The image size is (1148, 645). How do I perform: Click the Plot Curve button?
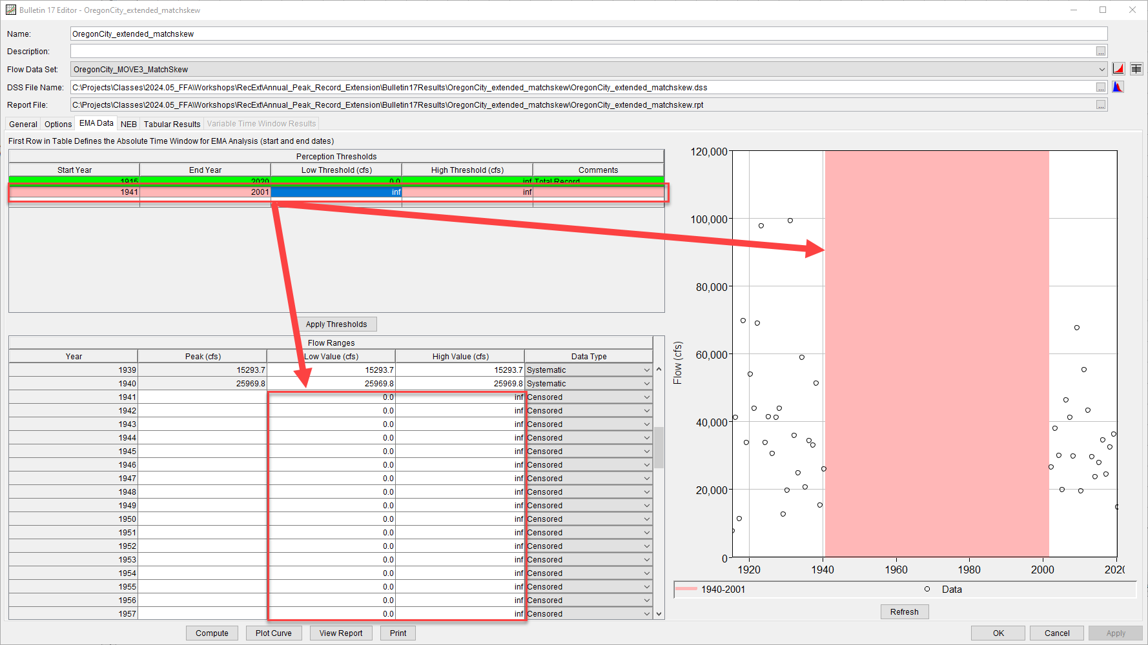click(273, 633)
